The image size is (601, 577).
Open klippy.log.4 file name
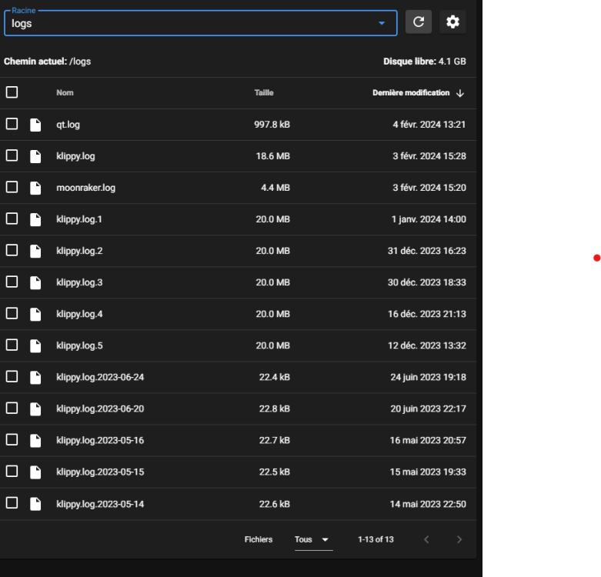point(79,314)
